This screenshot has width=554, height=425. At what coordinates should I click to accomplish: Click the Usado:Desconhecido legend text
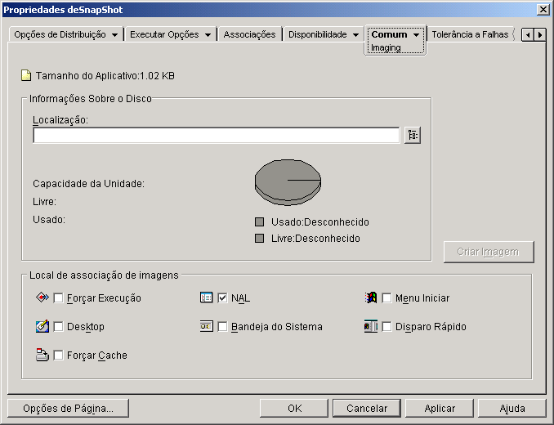320,222
